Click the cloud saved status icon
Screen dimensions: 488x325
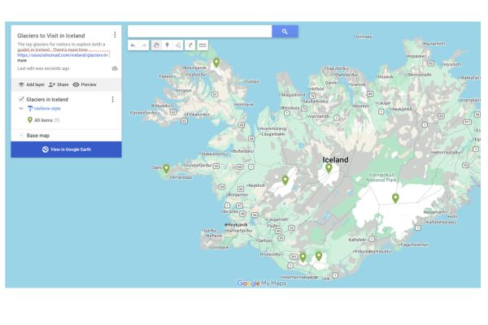115,68
